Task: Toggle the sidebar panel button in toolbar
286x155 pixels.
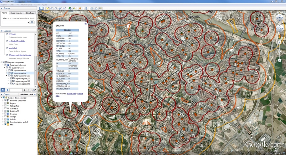Action: [42, 8]
